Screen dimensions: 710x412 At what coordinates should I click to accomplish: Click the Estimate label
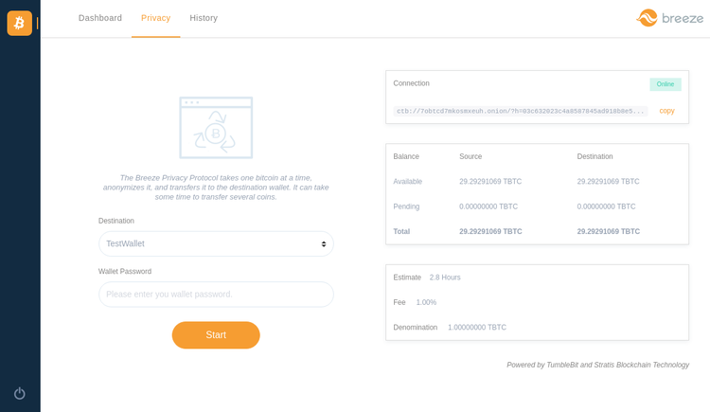click(x=407, y=278)
